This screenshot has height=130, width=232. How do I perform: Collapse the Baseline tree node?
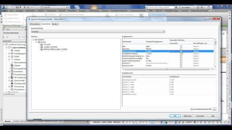tap(33, 40)
